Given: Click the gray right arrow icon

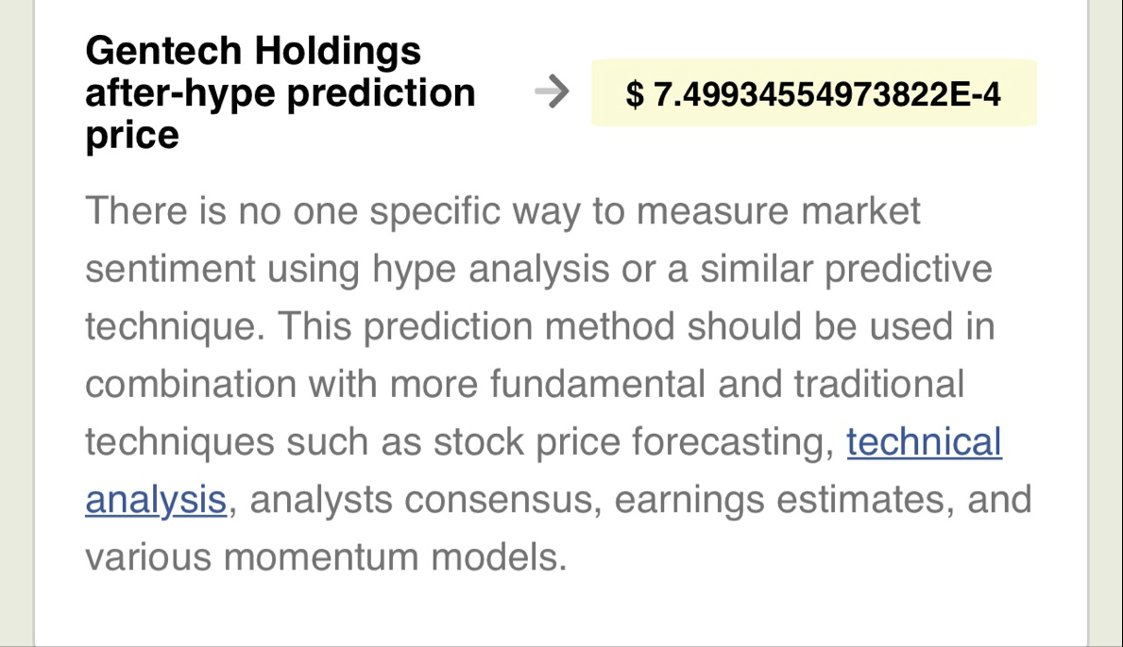Looking at the screenshot, I should (x=552, y=92).
